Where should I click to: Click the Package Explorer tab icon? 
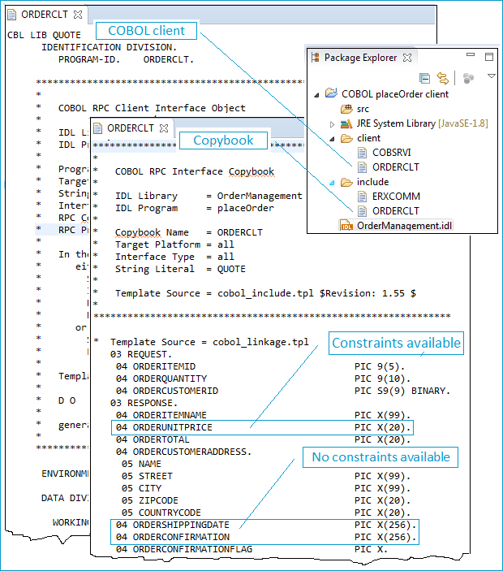(x=315, y=58)
